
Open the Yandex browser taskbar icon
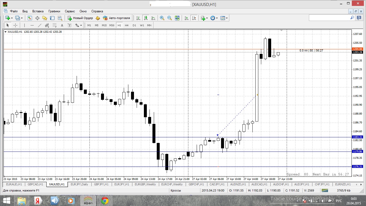pos(38,200)
